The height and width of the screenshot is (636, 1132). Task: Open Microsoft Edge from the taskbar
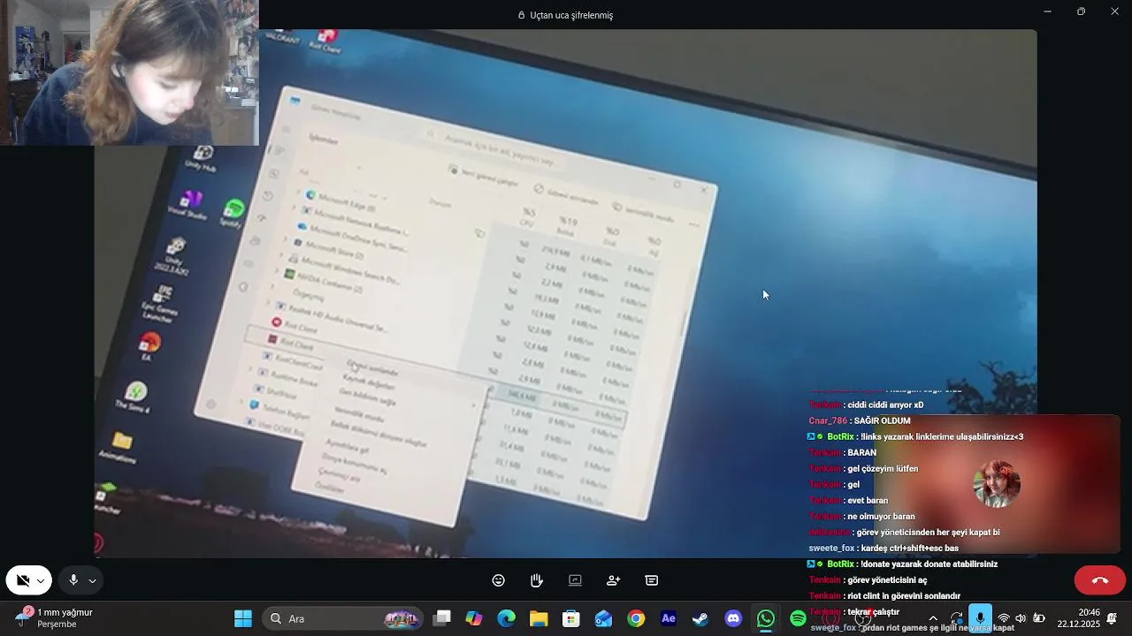point(506,618)
